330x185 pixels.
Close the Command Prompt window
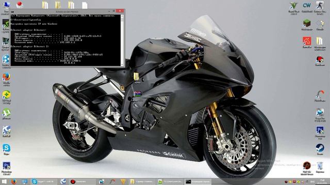point(120,11)
